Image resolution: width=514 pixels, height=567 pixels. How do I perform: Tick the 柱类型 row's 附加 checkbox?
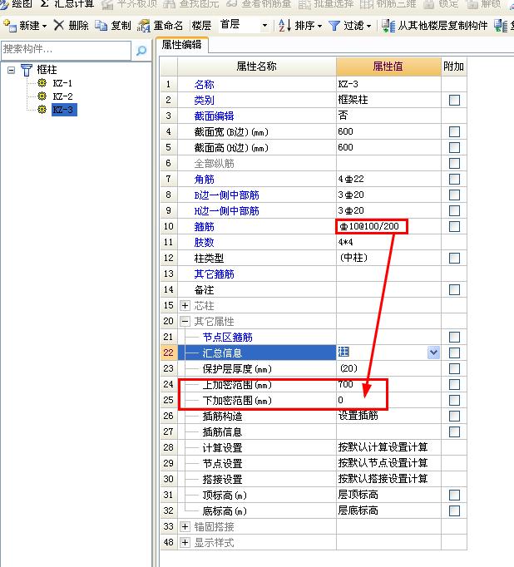click(x=454, y=259)
